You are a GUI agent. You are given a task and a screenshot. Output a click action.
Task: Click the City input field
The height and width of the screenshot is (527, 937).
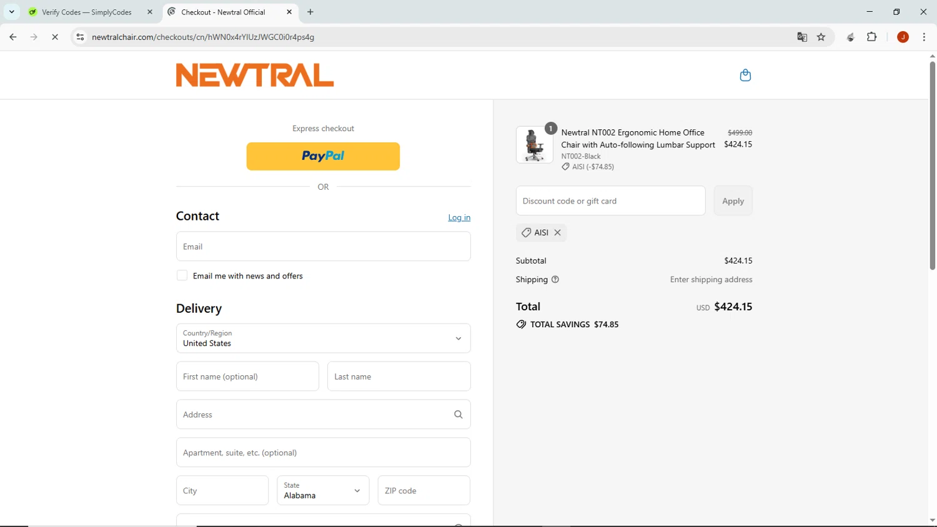[222, 491]
